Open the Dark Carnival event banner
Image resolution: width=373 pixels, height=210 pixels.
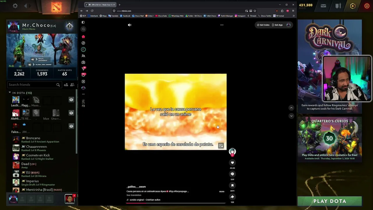click(x=330, y=66)
